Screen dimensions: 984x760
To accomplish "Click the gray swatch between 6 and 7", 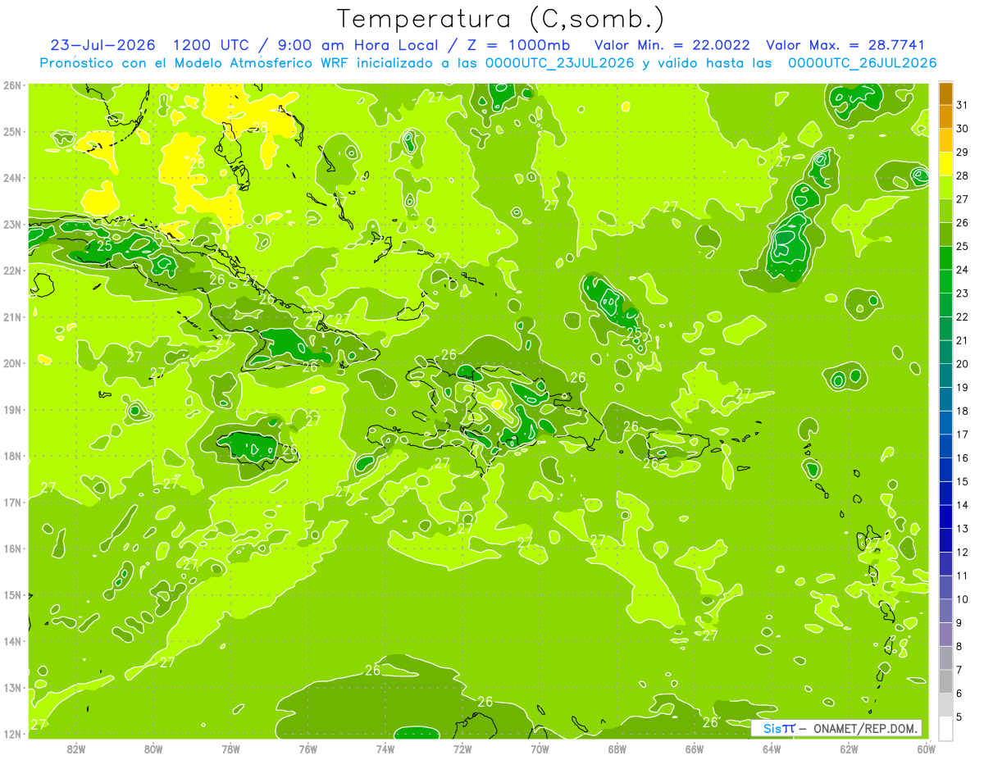I will coord(946,681).
